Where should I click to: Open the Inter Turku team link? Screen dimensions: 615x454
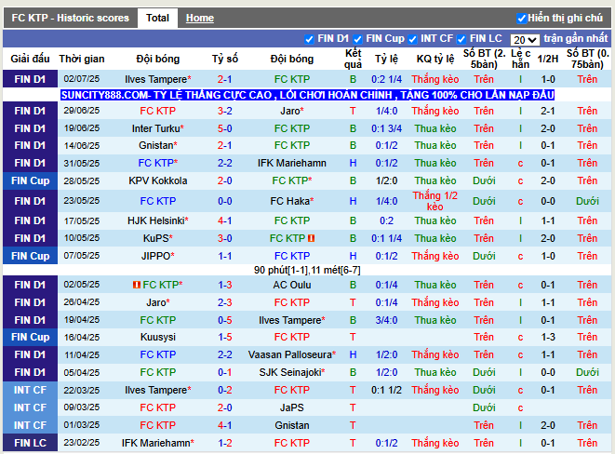point(157,128)
